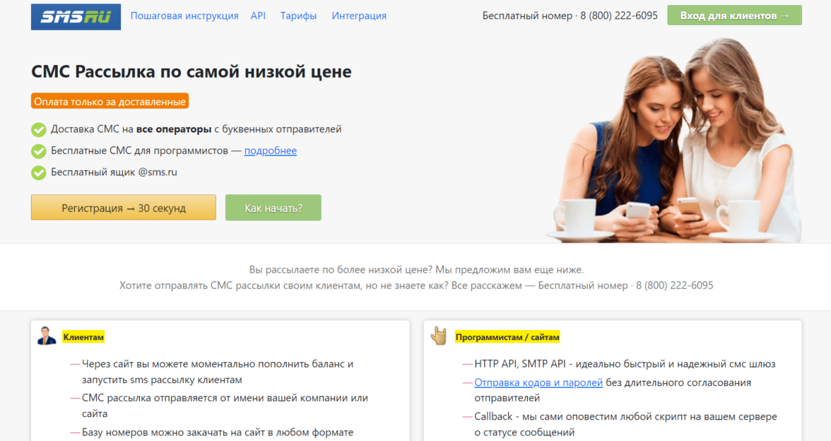
Task: Click the Callback - мы сами оповестим line
Action: point(625,424)
